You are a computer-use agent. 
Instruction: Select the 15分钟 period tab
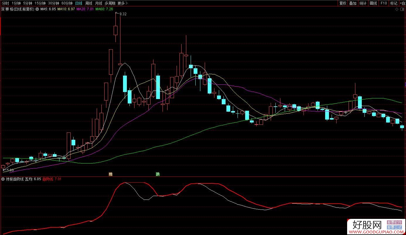(40, 3)
